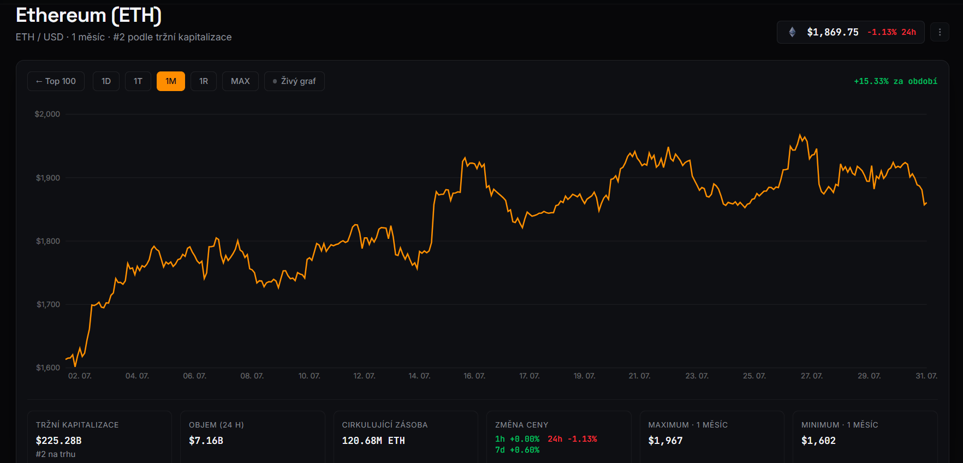Click the Objem (24 H) value $7.16B

(x=206, y=441)
